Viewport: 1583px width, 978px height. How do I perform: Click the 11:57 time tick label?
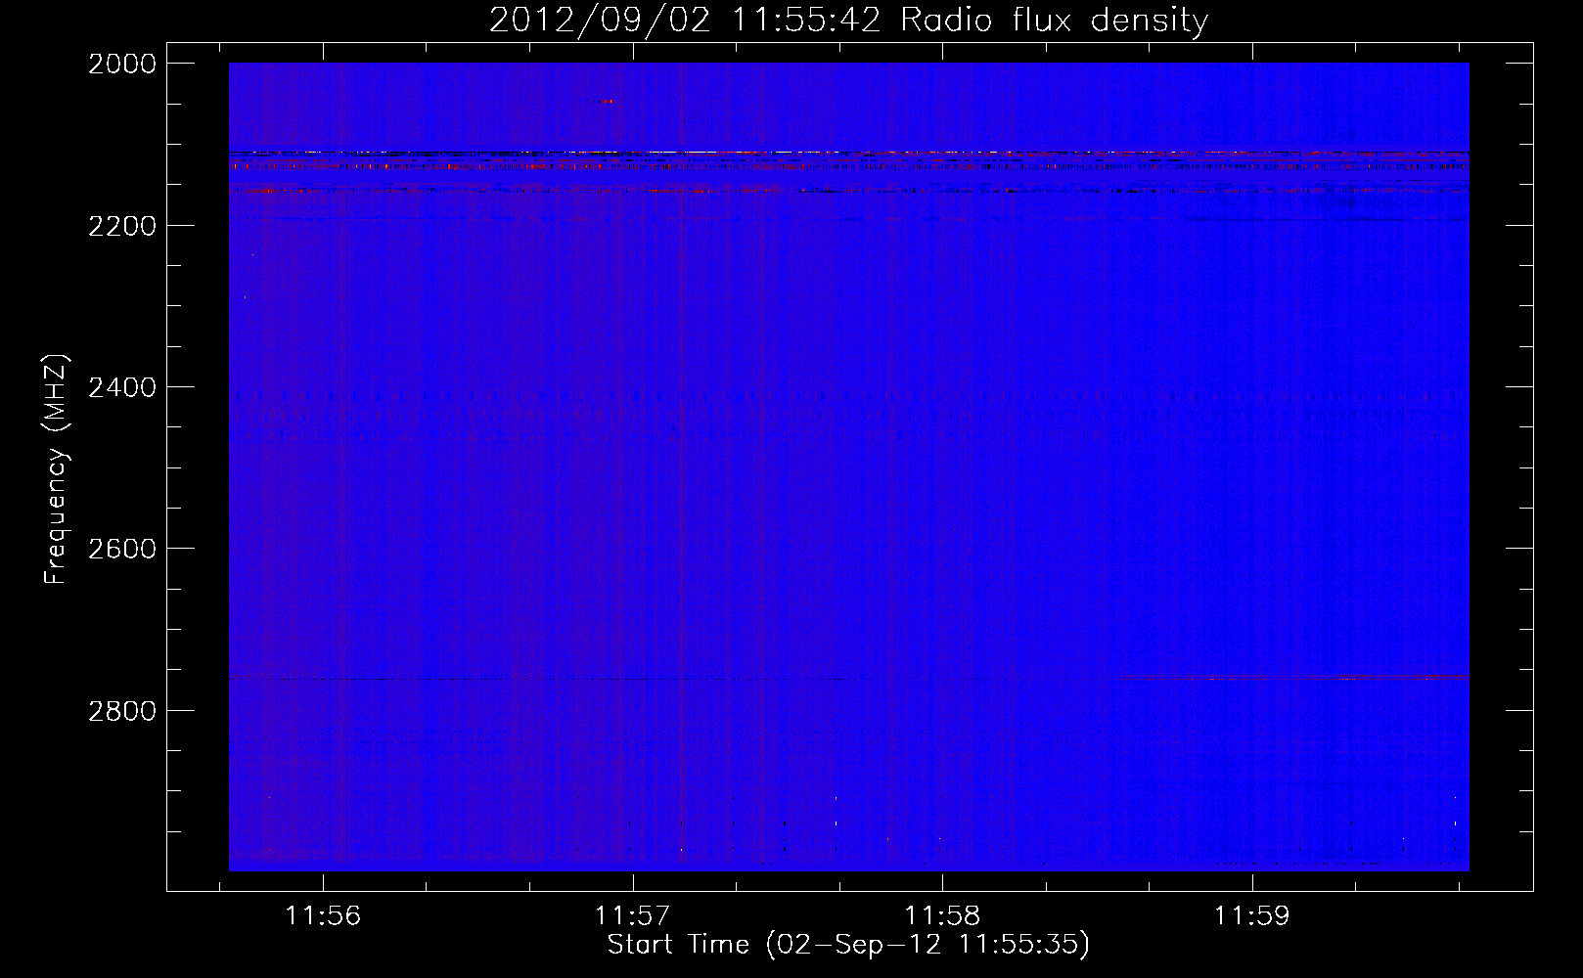[633, 916]
